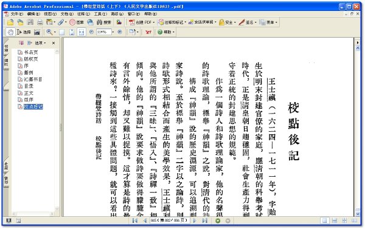Open the 选项 options dropdown in bookmarks panel
Viewport: 365px width, 229px height.
pyautogui.click(x=40, y=43)
